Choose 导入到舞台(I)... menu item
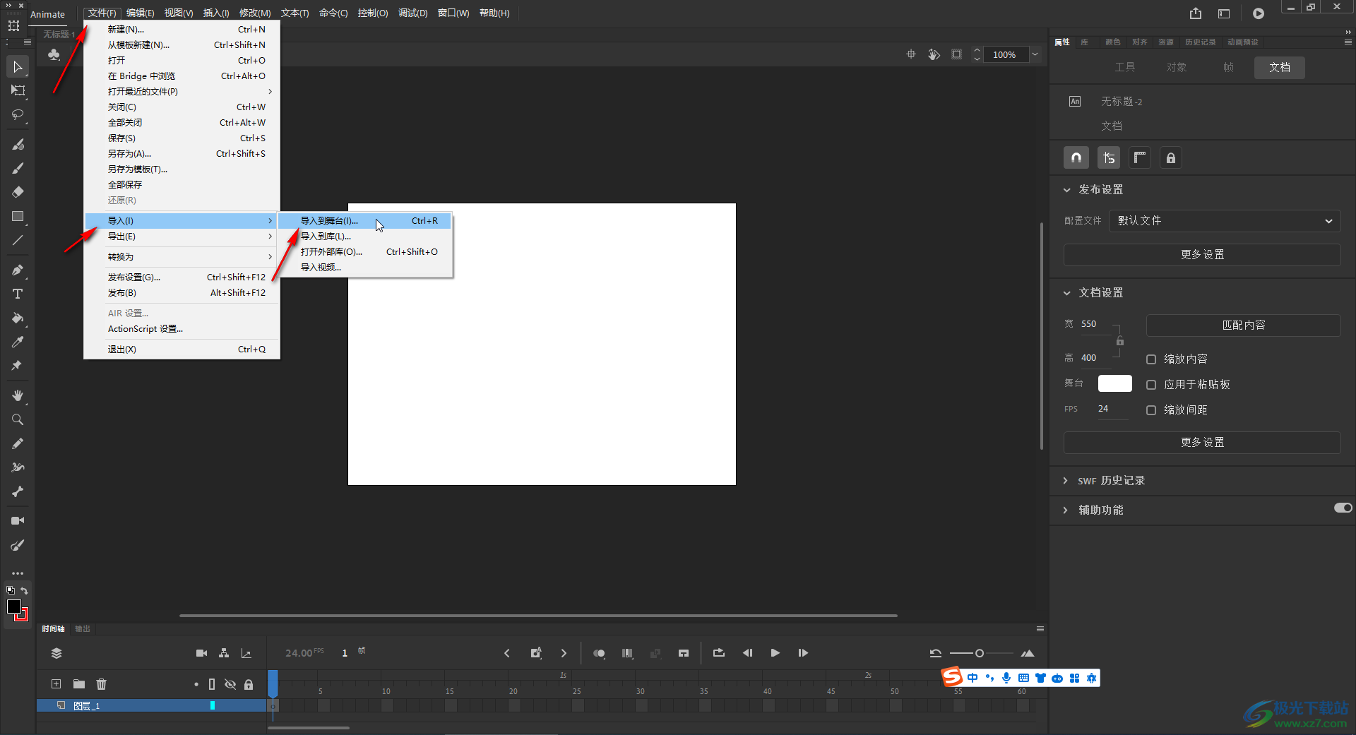Screen dimensions: 1356x735 click(364, 221)
